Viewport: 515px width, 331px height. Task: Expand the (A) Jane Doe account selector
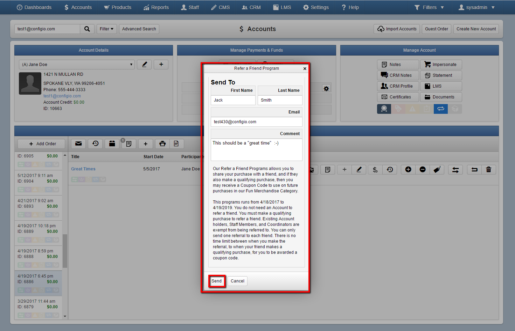[x=77, y=65]
